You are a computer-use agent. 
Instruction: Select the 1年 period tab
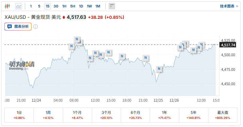click(164, 115)
